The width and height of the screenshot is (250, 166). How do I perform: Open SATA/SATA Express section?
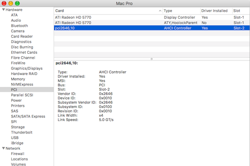(x=28, y=116)
